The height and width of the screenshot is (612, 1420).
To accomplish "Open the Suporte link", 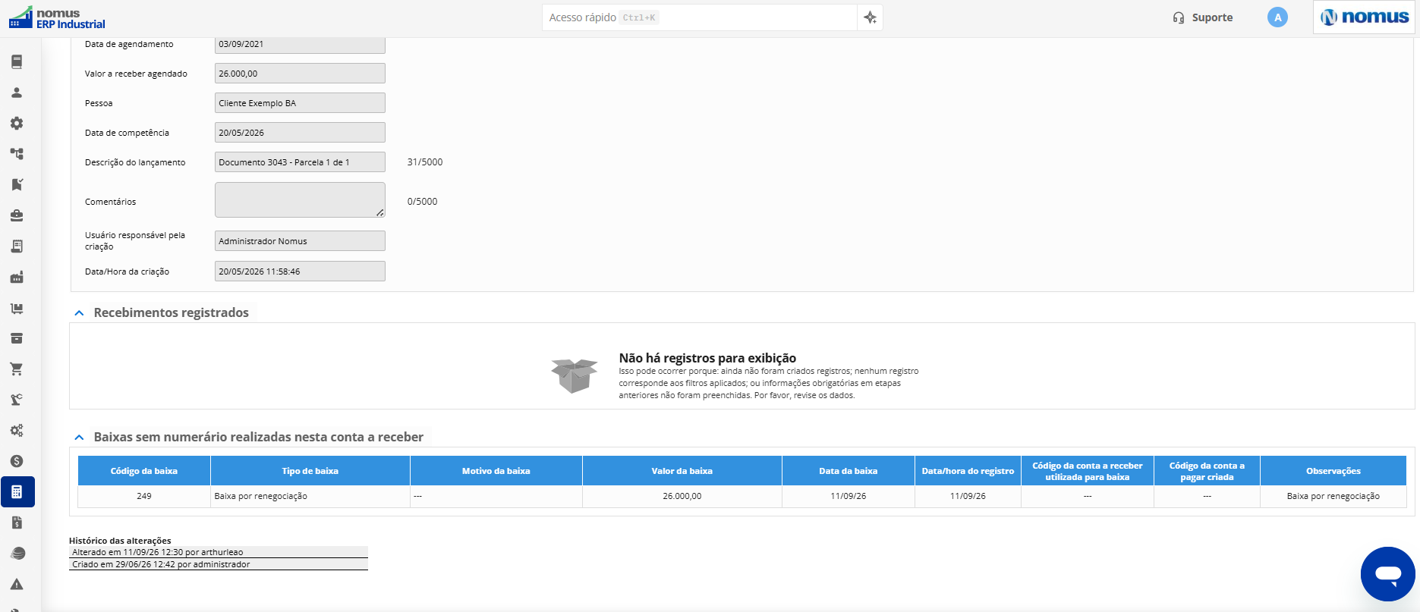I will (1202, 17).
